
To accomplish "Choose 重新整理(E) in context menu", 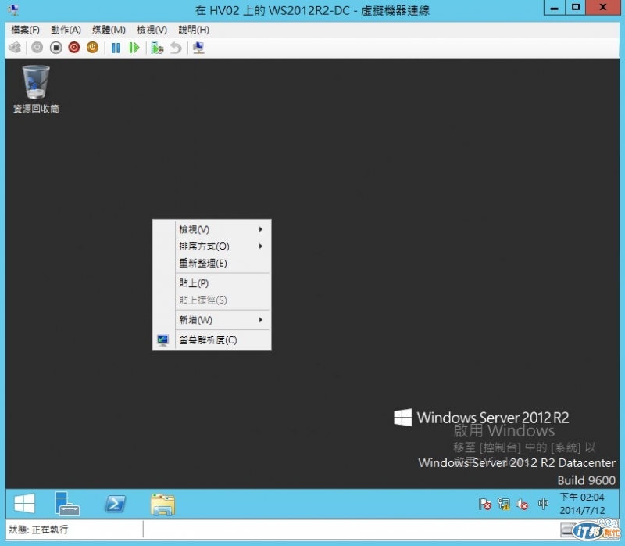I will click(x=212, y=264).
